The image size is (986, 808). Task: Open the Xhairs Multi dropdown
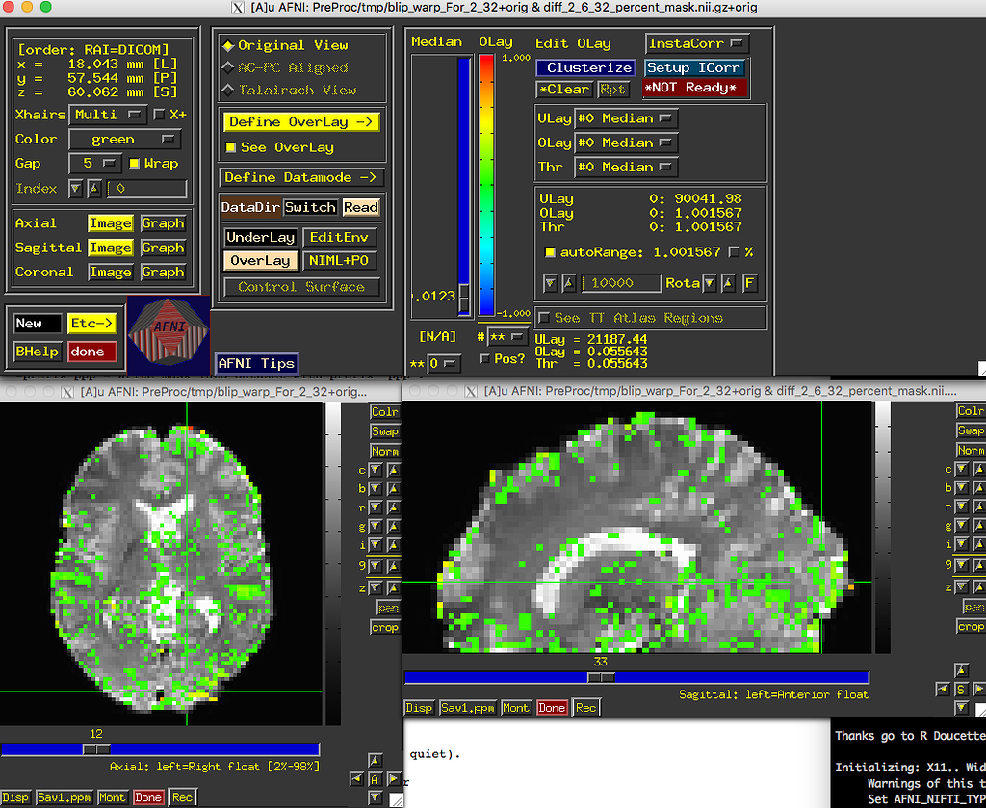pos(108,115)
